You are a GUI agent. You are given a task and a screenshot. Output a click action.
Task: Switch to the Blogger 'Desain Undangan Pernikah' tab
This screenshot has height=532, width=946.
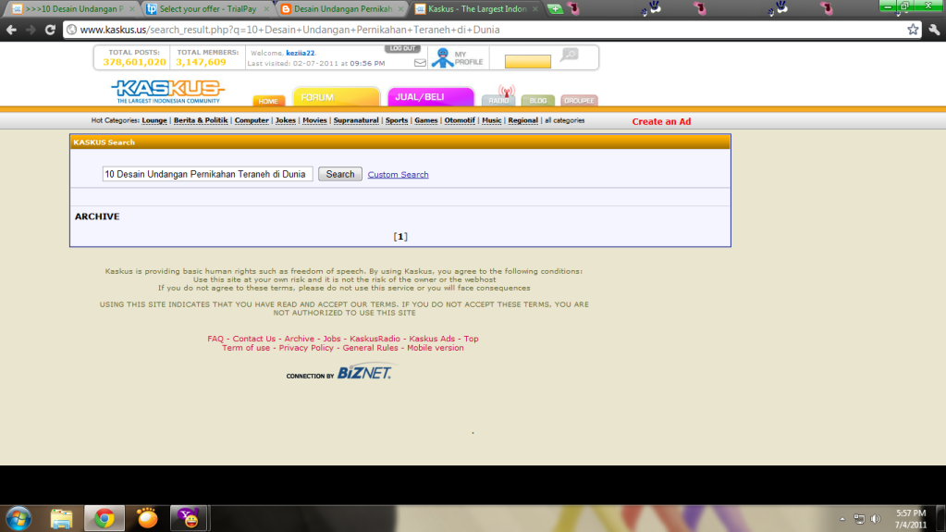coord(342,9)
